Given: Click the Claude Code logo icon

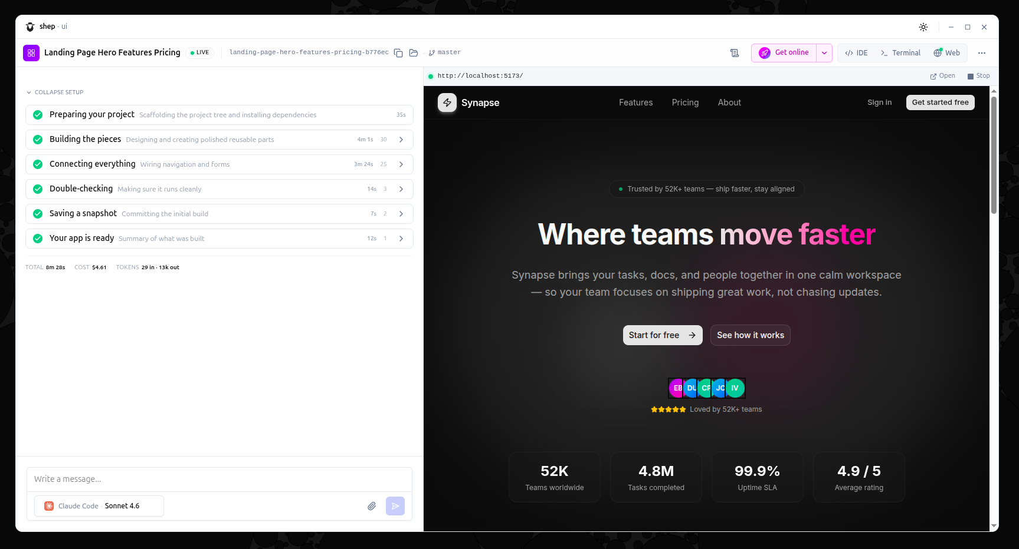Looking at the screenshot, I should tap(48, 505).
